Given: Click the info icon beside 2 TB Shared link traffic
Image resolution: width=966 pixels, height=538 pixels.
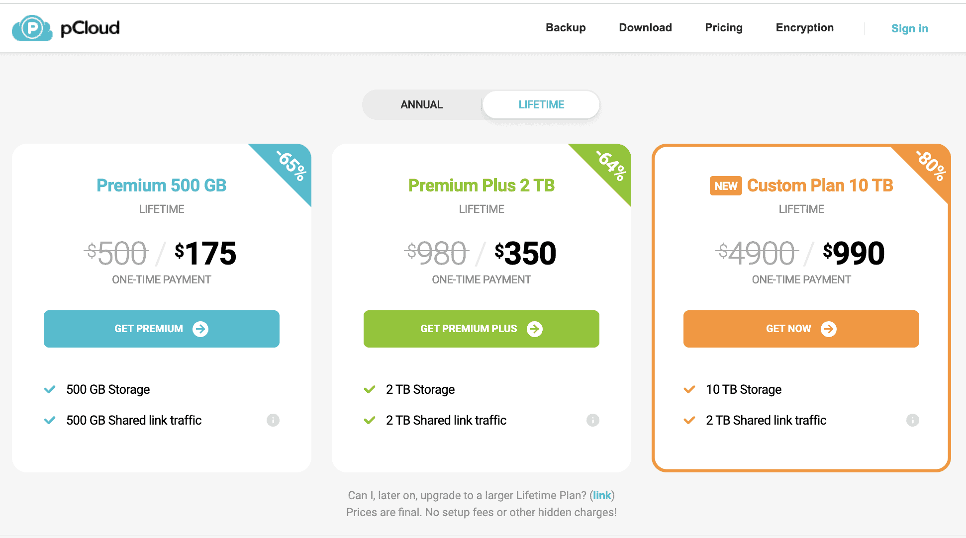Looking at the screenshot, I should 592,420.
